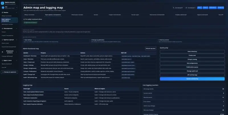Select 'Raw request/response telemetry' logging row

tap(81, 104)
